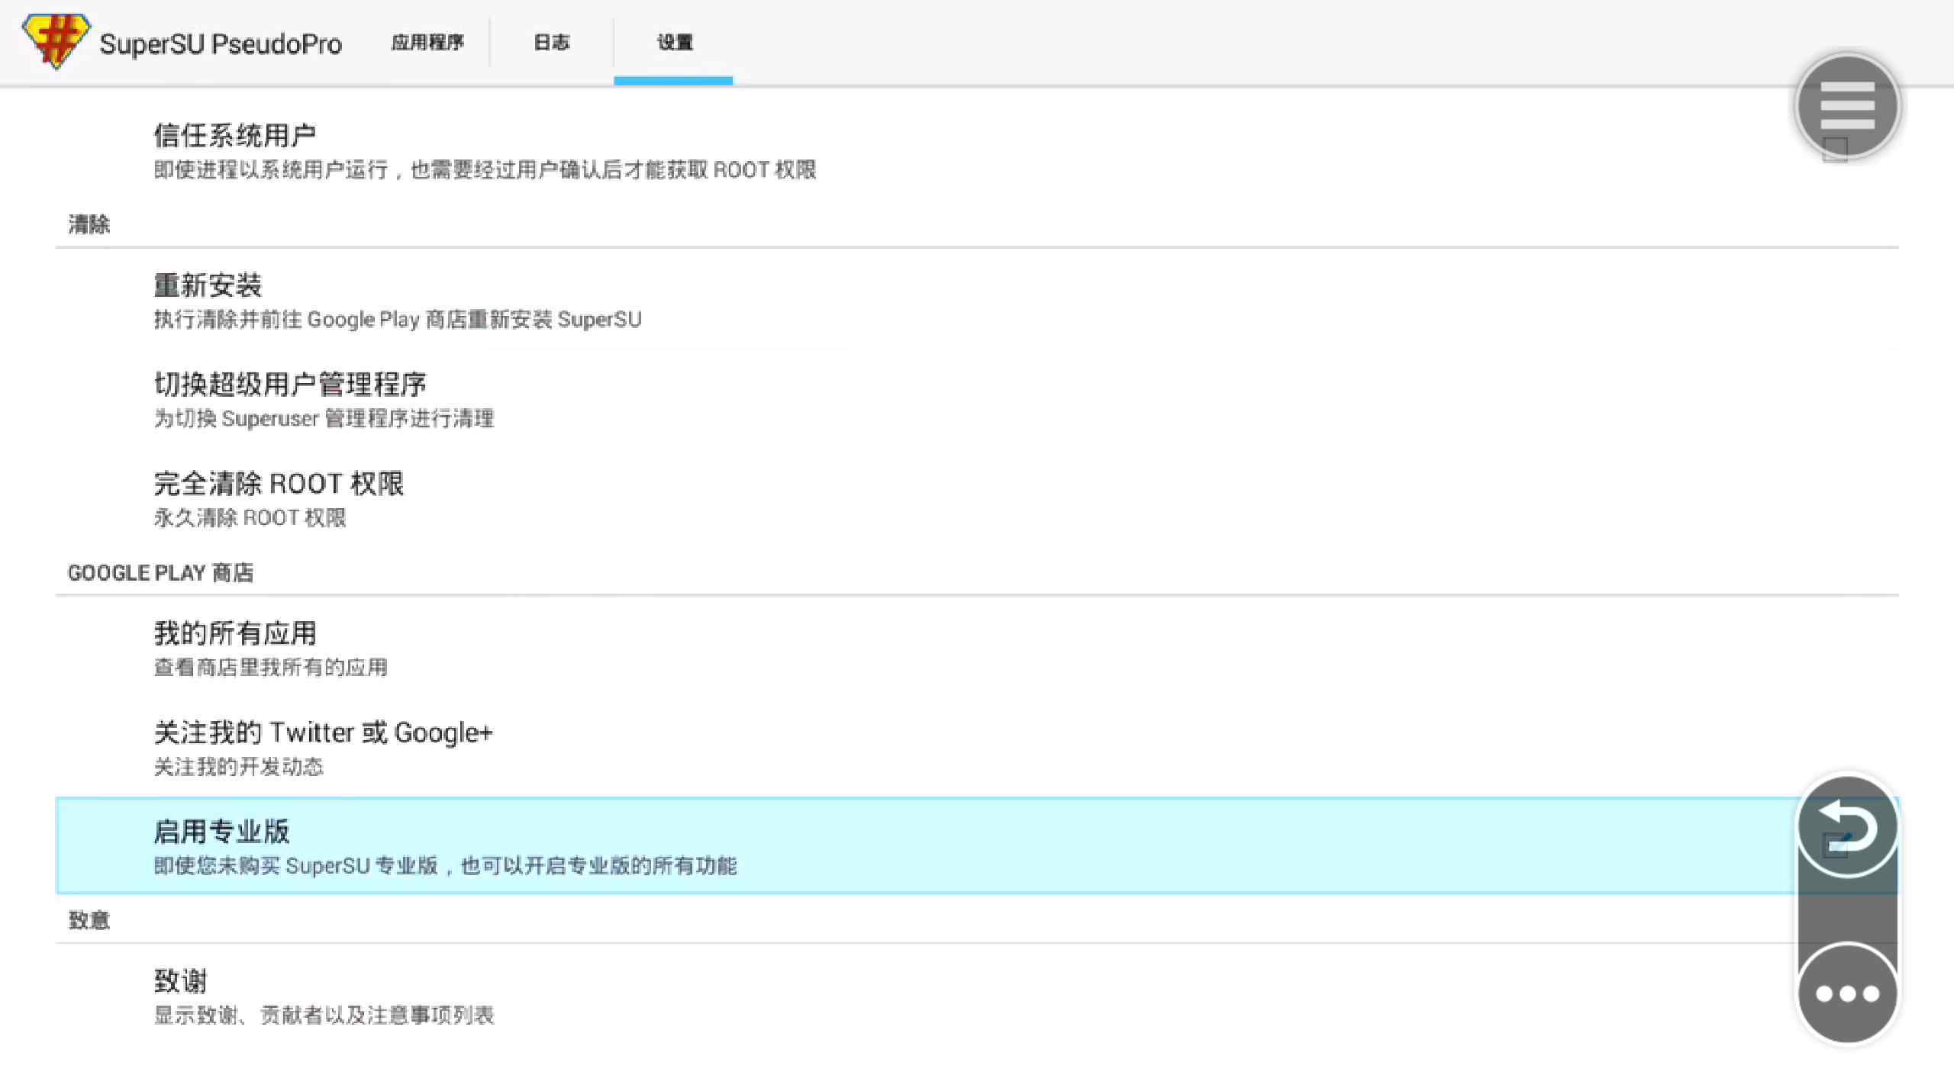Click the SuperSU shield logo icon
This screenshot has width=1954, height=1072.
coord(56,41)
